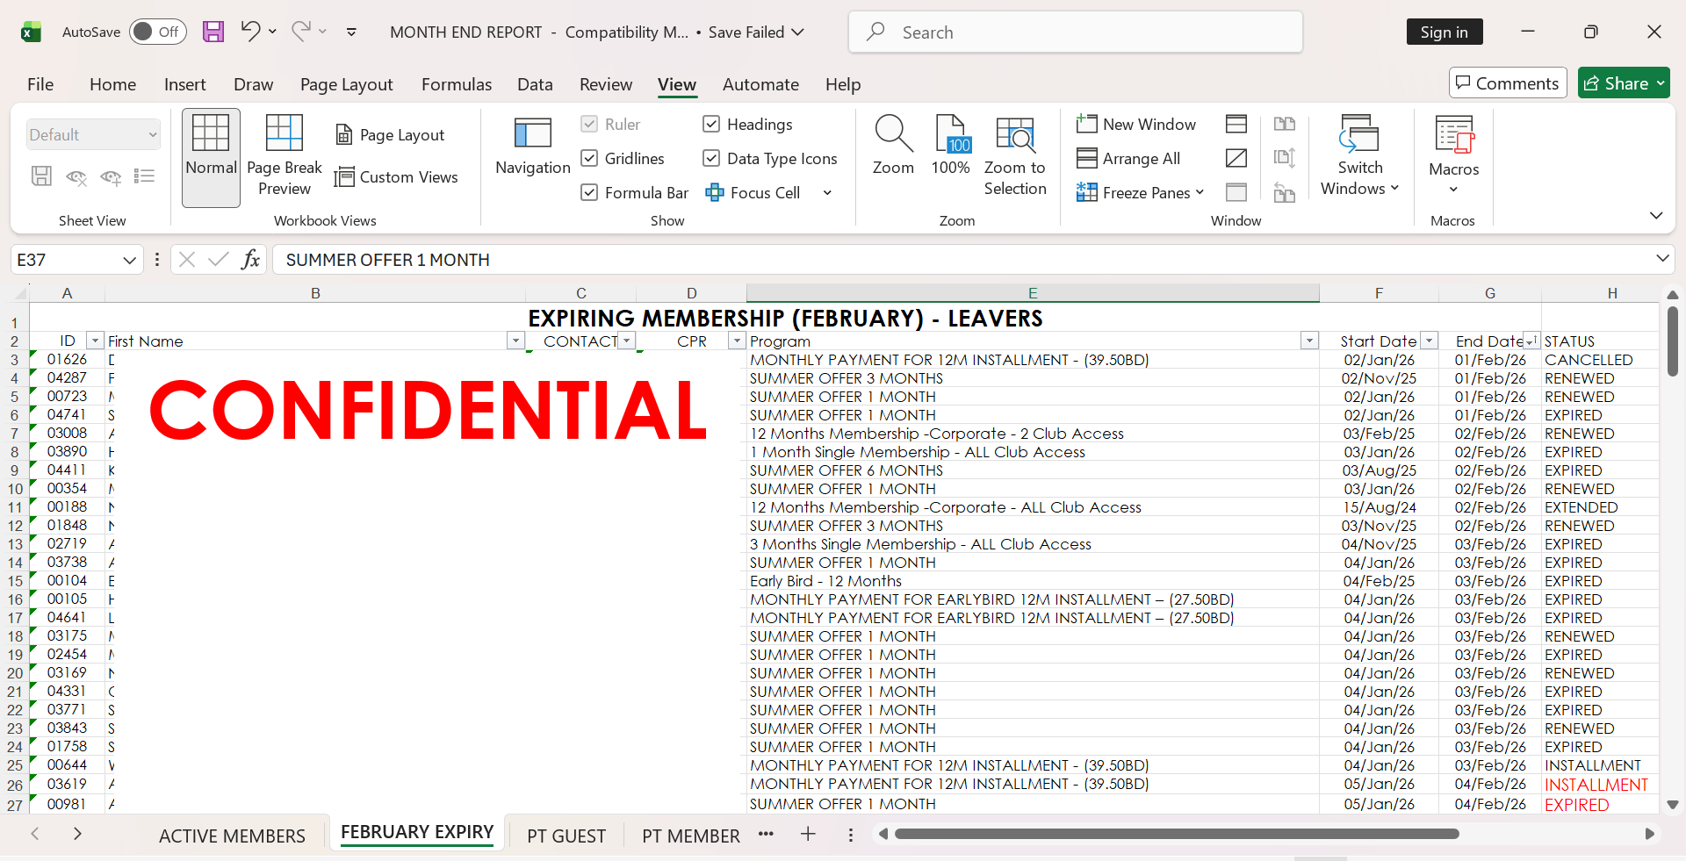This screenshot has width=1686, height=861.
Task: Open the PT MEMBER sheet tab
Action: pos(691,836)
